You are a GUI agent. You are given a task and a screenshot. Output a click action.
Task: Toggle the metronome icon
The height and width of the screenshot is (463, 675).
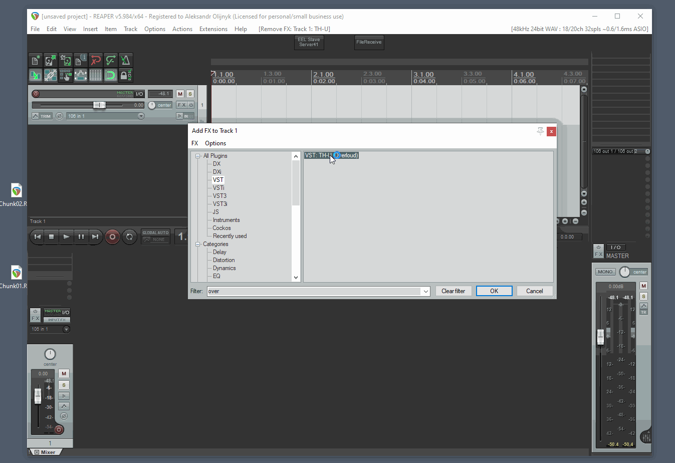click(x=125, y=60)
